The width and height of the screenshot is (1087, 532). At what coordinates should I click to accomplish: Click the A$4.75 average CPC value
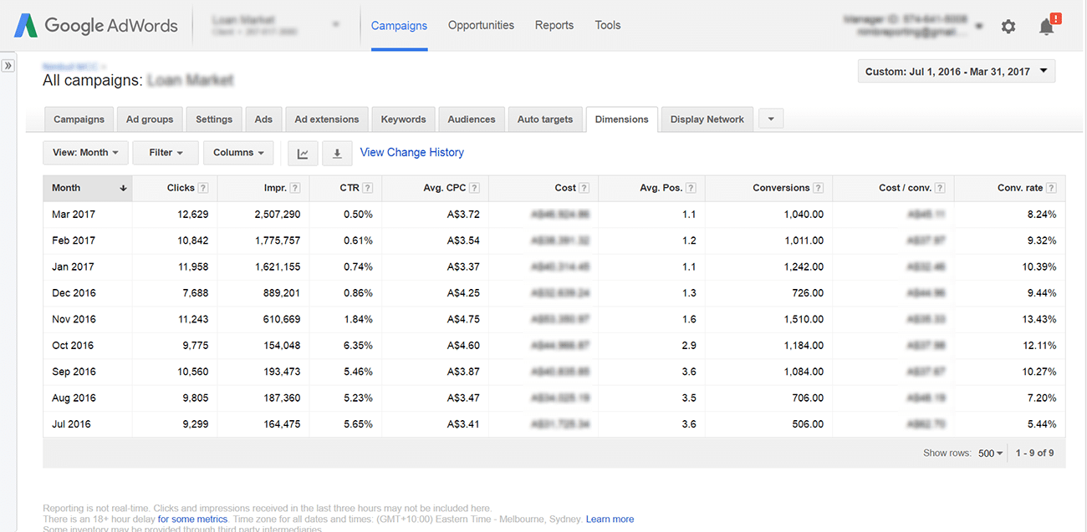coord(463,319)
